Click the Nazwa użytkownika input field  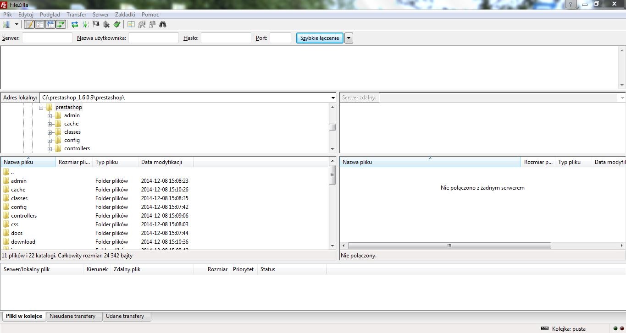click(x=153, y=38)
